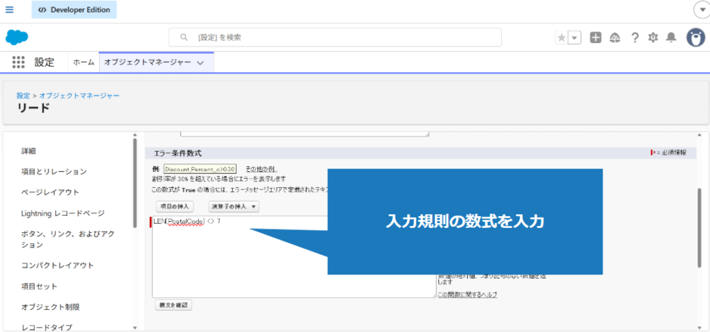The height and width of the screenshot is (332, 710).
Task: Select ページレイアウト in the sidebar
Action: click(50, 192)
